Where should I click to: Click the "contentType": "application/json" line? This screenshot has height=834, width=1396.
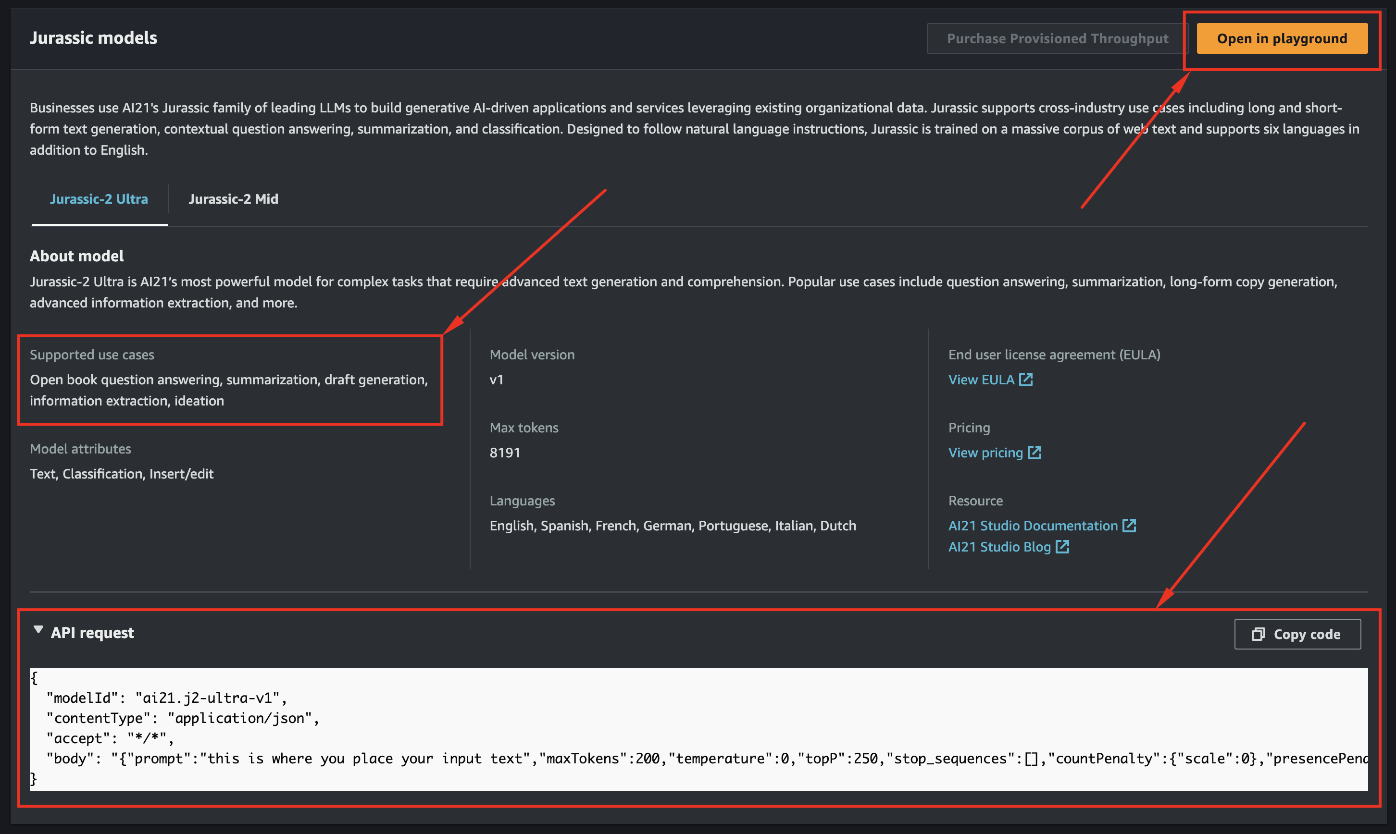183,718
